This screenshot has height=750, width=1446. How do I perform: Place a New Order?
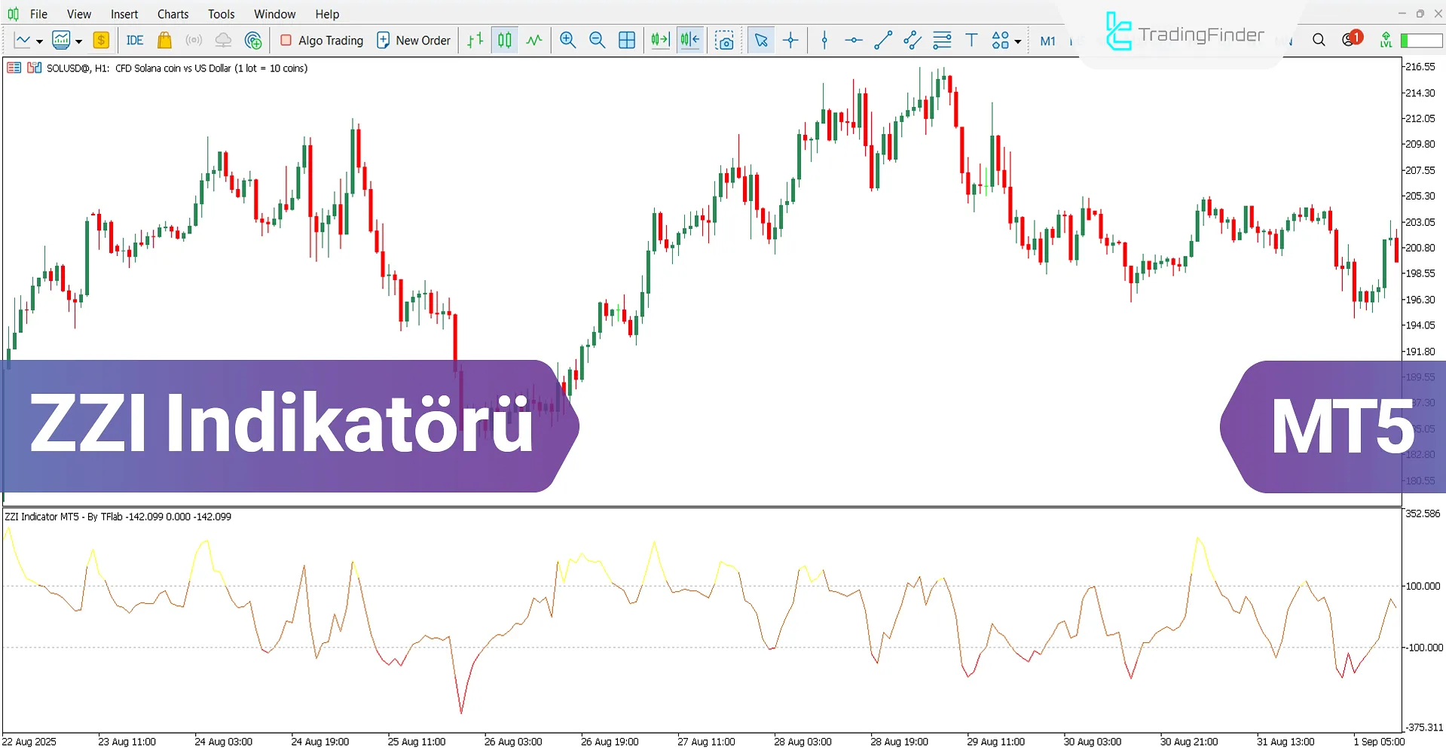pyautogui.click(x=414, y=40)
